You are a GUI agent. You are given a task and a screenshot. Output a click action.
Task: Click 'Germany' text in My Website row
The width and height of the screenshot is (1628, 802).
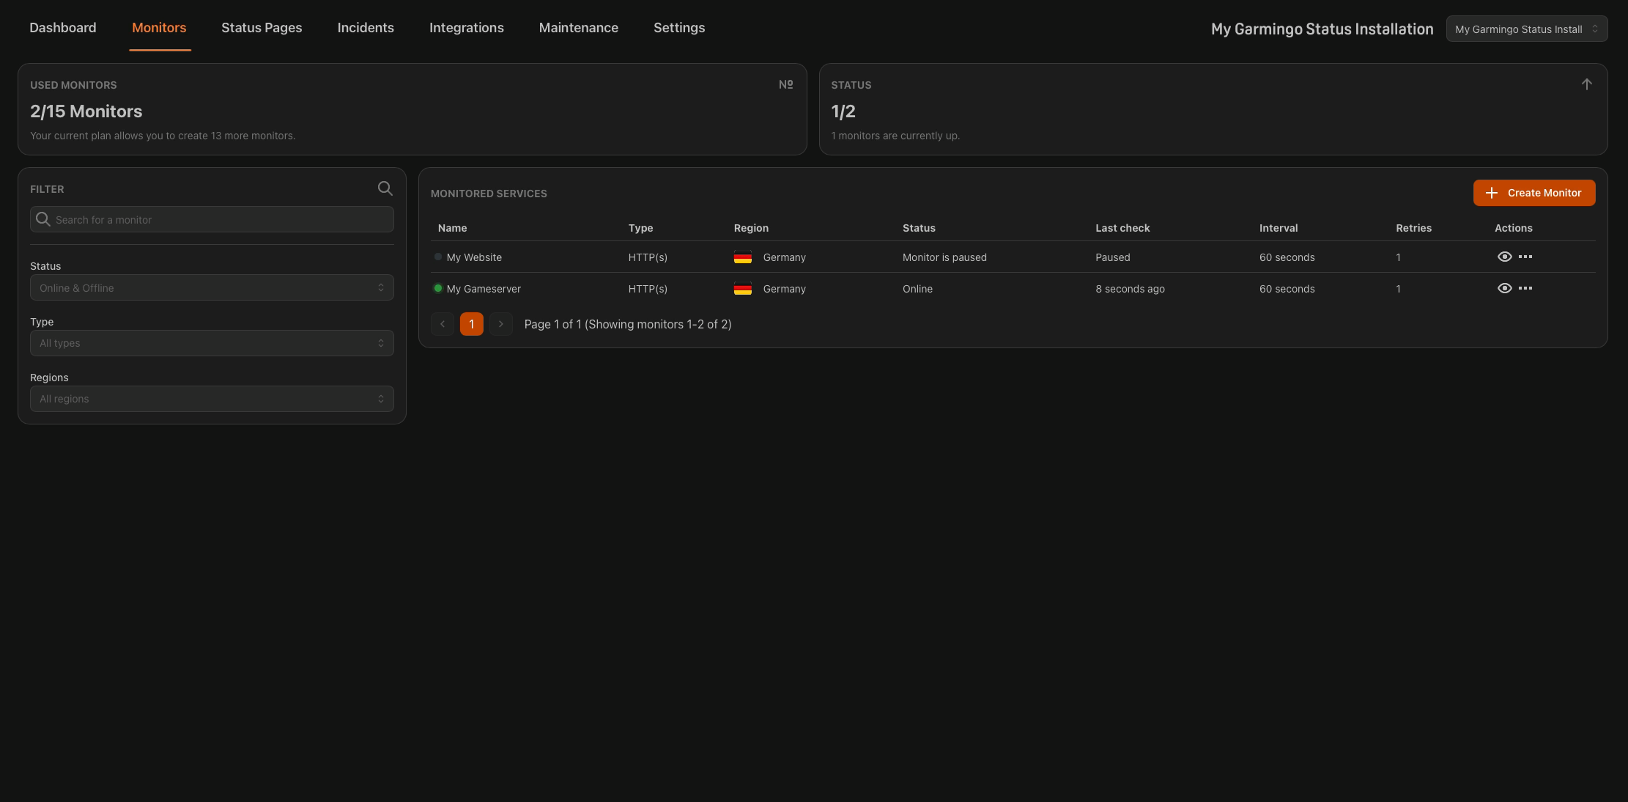[784, 257]
